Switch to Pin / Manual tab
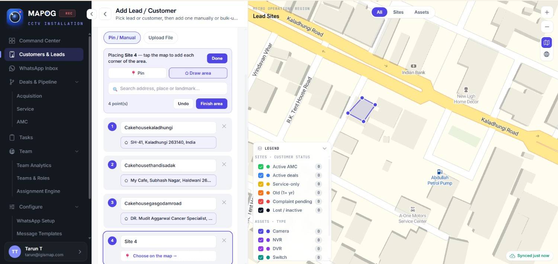Image resolution: width=558 pixels, height=264 pixels. 122,38
